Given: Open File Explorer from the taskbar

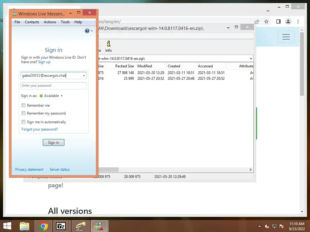Looking at the screenshot, I should coord(25,226).
